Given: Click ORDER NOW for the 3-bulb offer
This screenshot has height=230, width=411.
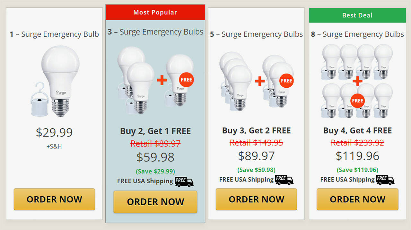Looking at the screenshot, I should point(155,202).
